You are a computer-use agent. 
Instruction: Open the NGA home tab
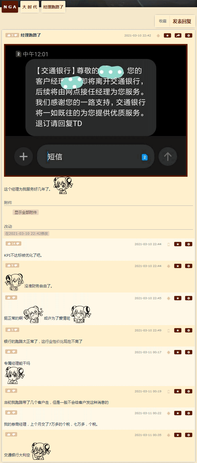10,7
